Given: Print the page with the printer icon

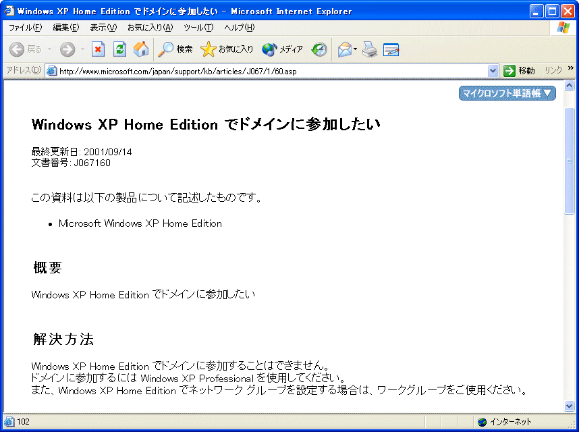Looking at the screenshot, I should tap(370, 49).
